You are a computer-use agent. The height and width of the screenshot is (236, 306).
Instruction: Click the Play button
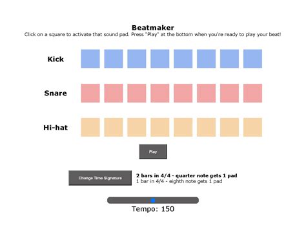(x=153, y=152)
